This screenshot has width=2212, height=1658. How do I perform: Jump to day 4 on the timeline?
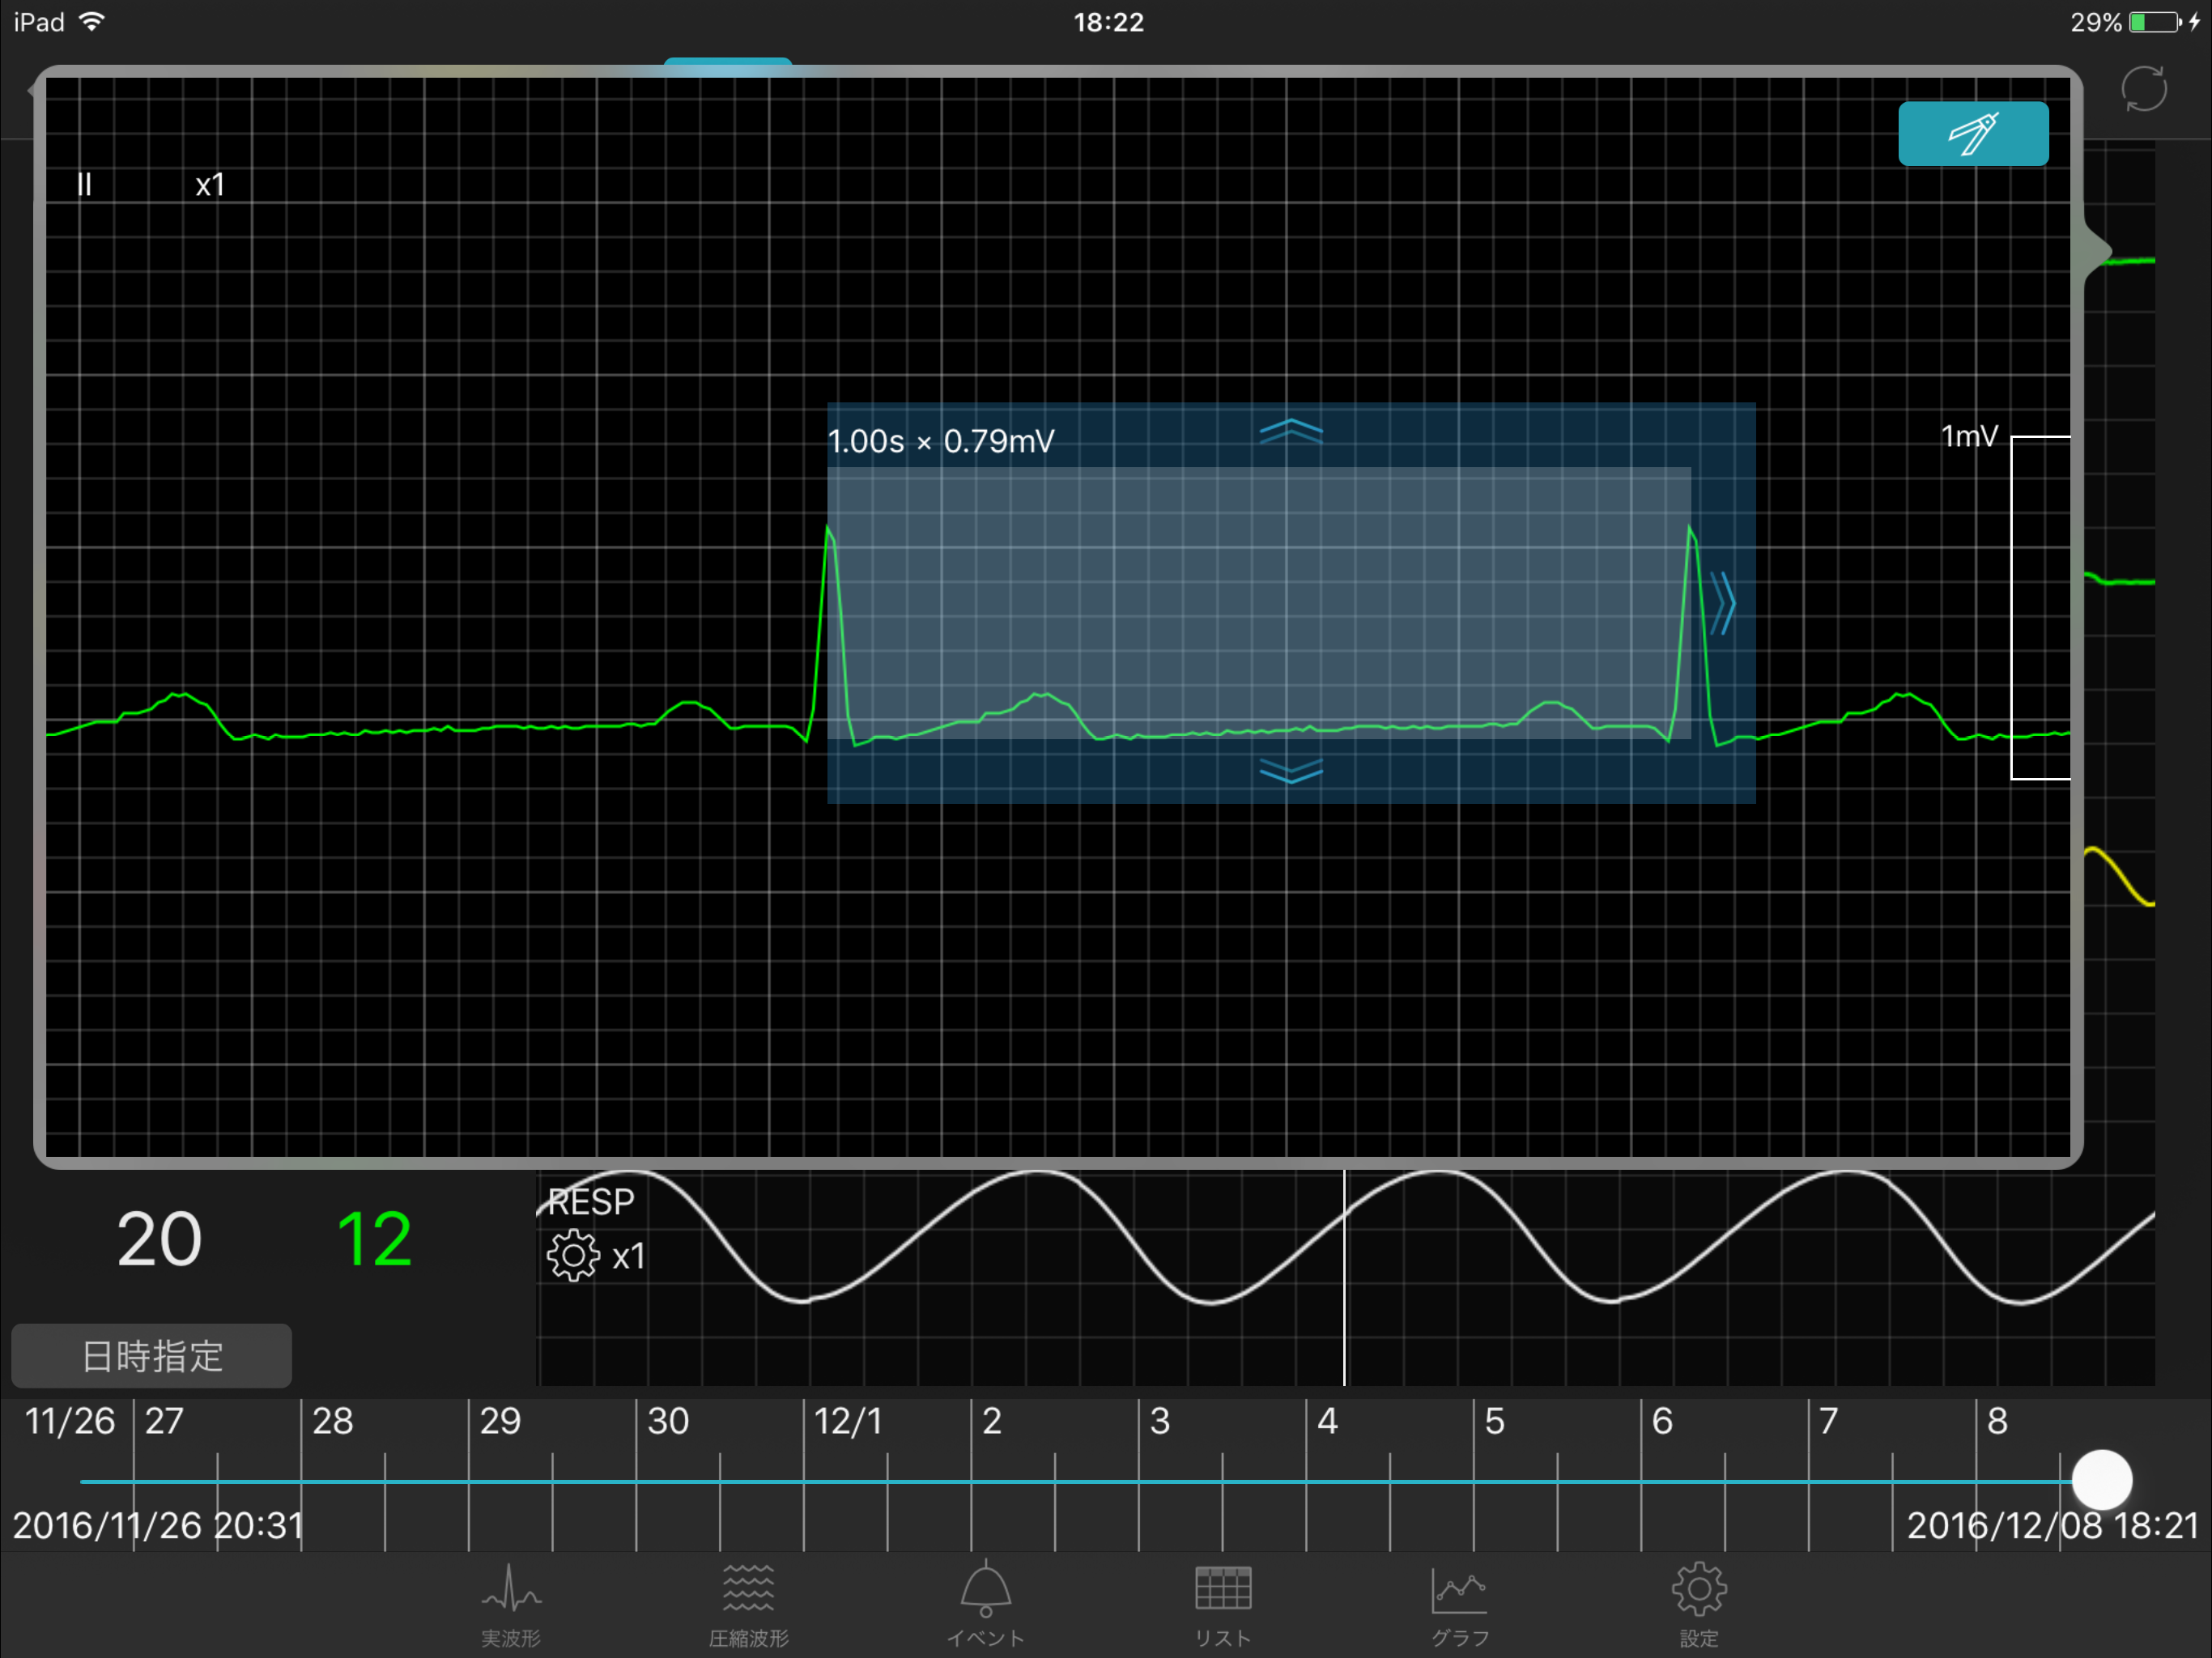pos(1327,1421)
